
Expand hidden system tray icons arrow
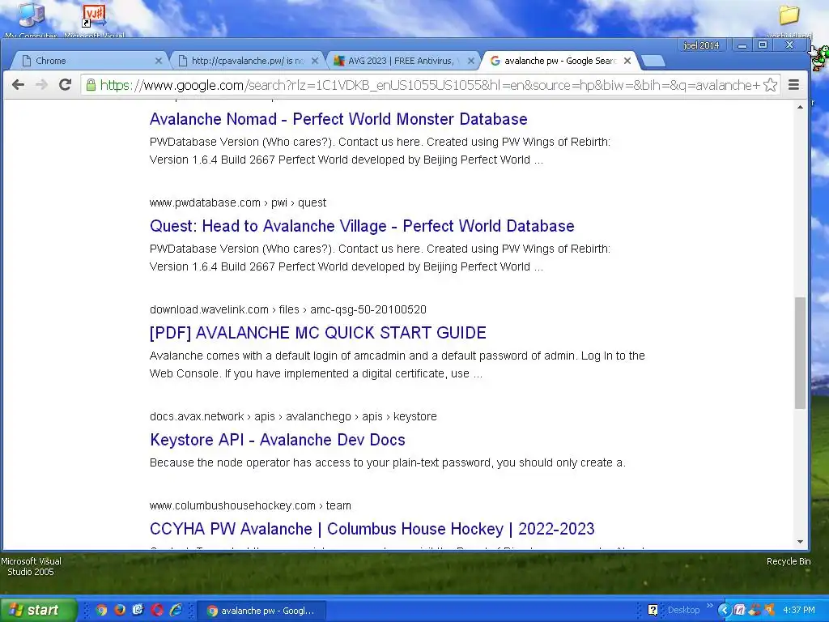(724, 611)
